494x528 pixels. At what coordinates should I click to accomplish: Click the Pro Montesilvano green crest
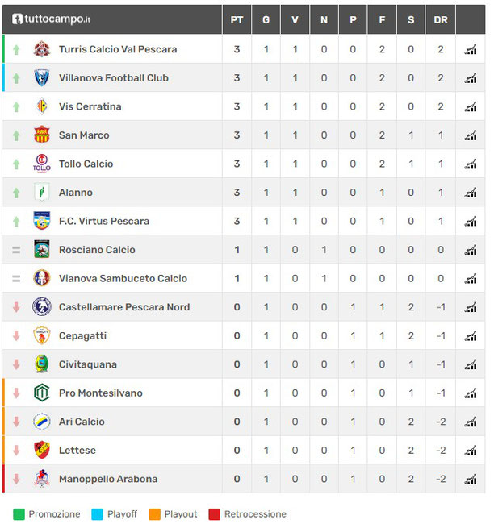click(x=42, y=393)
